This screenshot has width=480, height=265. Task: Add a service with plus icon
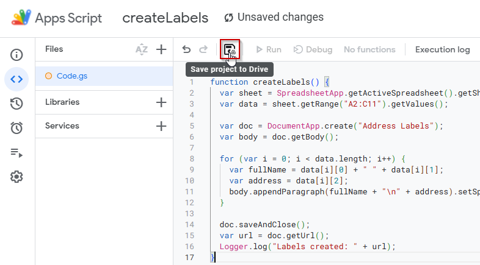tap(161, 126)
